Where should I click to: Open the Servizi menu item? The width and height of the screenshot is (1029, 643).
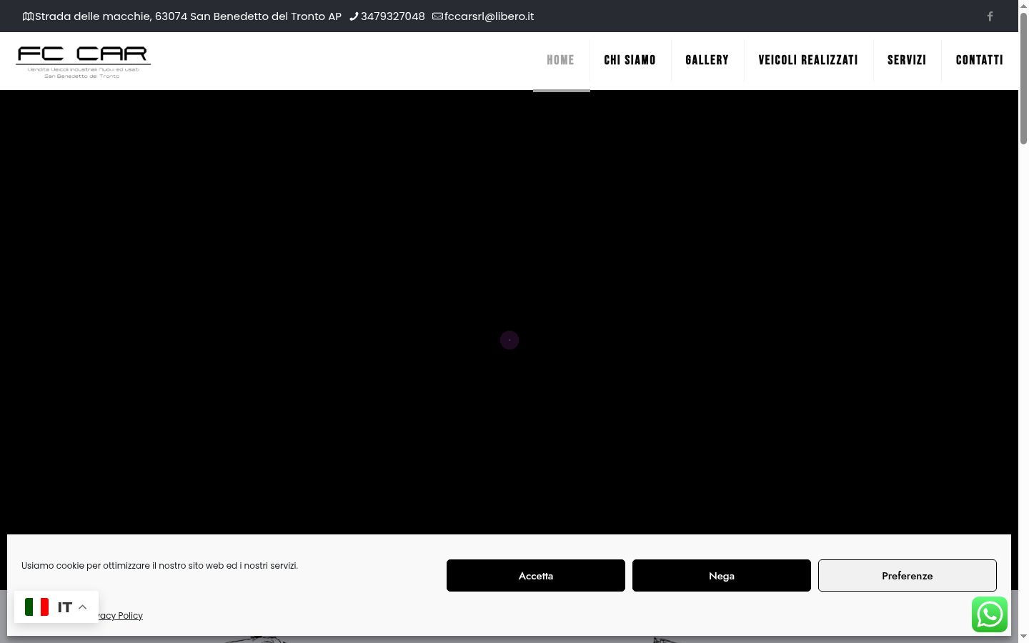point(907,60)
